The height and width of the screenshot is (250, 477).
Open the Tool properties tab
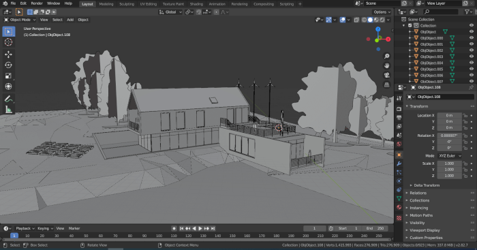coord(399,98)
